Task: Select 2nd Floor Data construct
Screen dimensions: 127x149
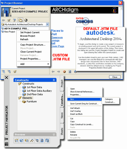Action: (x=35, y=94)
